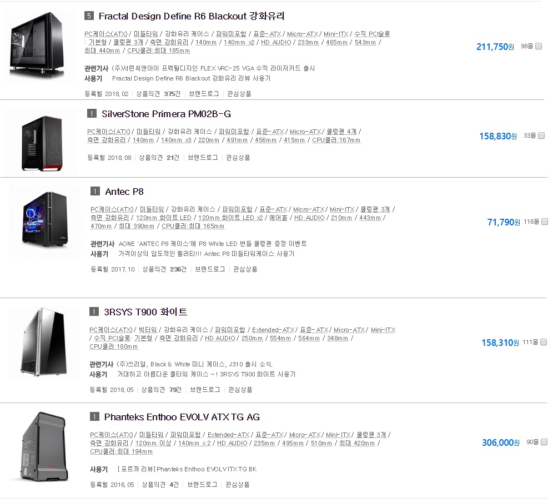
Task: Tick the checkbox next to 158,830원 price
Action: [541, 135]
